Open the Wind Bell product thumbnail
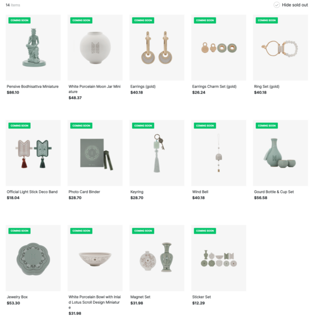The image size is (317, 317). [219, 153]
